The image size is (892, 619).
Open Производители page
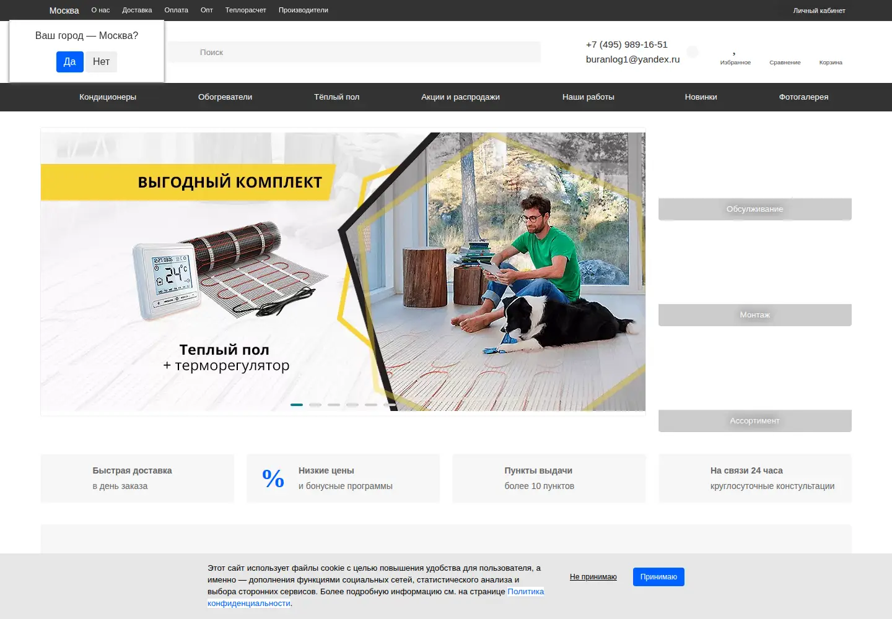tap(304, 11)
